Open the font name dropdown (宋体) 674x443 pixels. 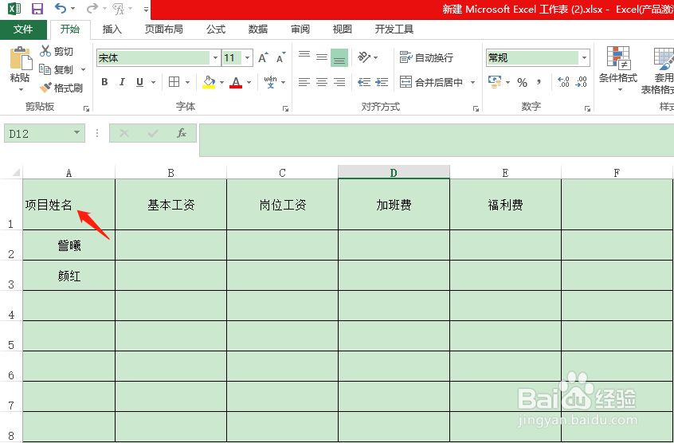215,57
